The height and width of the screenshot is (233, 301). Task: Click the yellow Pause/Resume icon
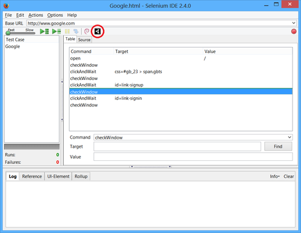(67, 31)
